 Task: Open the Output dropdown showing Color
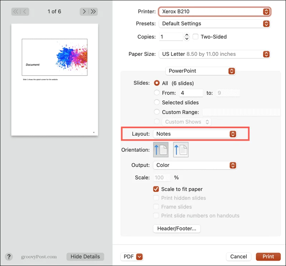pos(195,165)
